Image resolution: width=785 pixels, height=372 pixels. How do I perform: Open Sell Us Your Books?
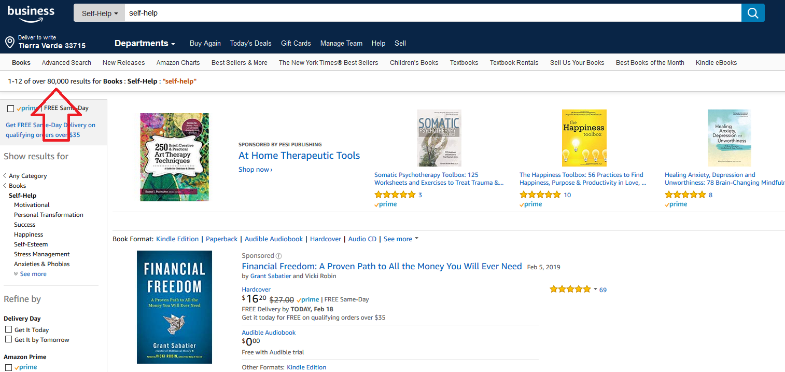(577, 62)
